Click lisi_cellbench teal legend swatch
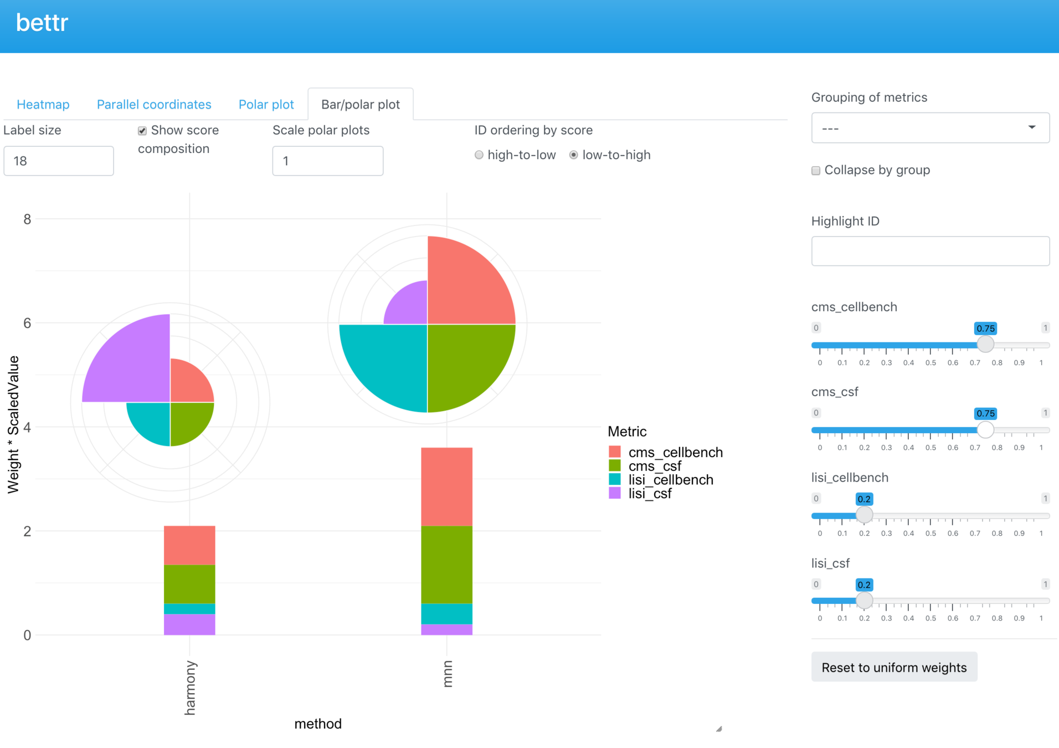 [x=615, y=479]
